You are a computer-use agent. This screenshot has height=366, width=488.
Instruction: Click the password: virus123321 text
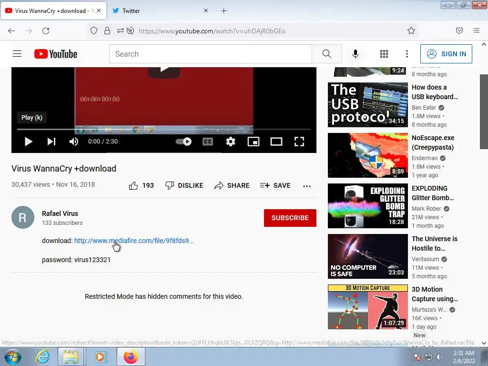(x=76, y=260)
